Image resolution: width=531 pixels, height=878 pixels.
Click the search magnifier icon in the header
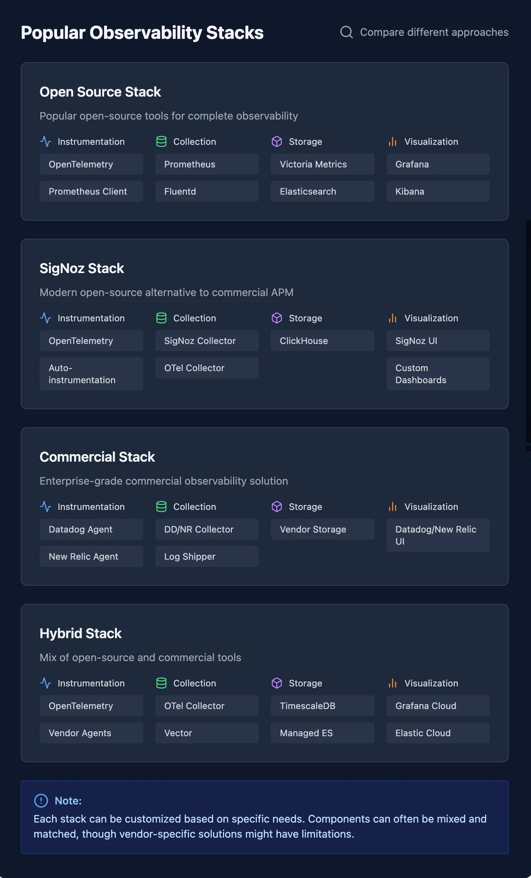(346, 32)
